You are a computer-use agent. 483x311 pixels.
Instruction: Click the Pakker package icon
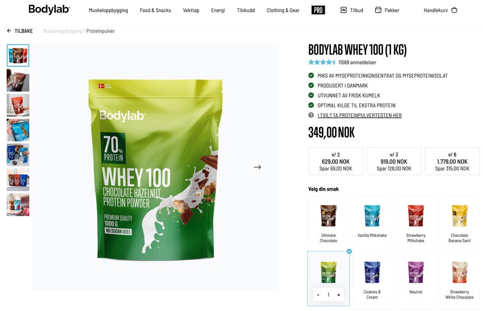point(378,10)
